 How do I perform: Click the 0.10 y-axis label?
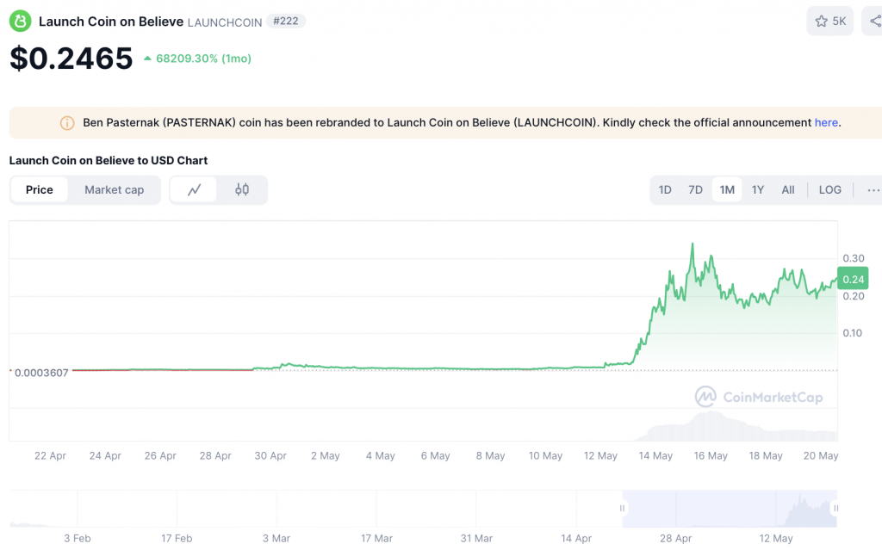coord(852,333)
